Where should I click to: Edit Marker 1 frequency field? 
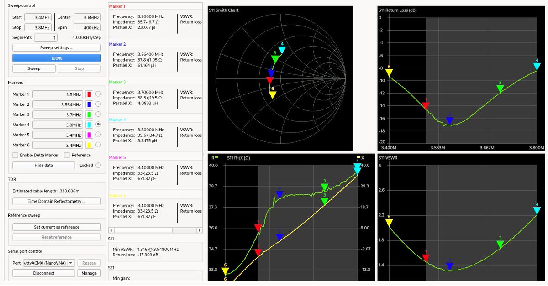tap(58, 94)
